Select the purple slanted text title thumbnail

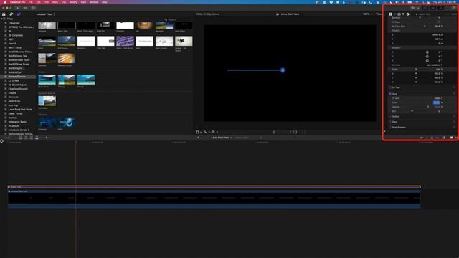[x=125, y=41]
